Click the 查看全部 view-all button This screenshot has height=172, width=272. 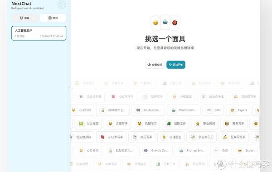tap(155, 65)
